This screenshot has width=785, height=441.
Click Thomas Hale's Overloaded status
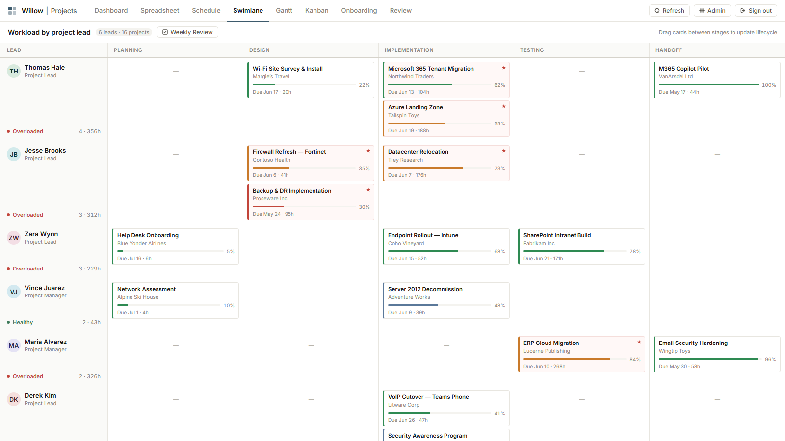(x=25, y=131)
